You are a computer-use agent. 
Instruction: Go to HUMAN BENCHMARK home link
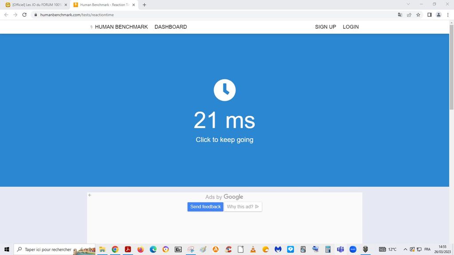click(119, 27)
